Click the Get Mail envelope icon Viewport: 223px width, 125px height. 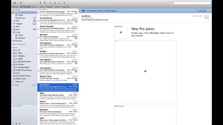tap(15, 3)
